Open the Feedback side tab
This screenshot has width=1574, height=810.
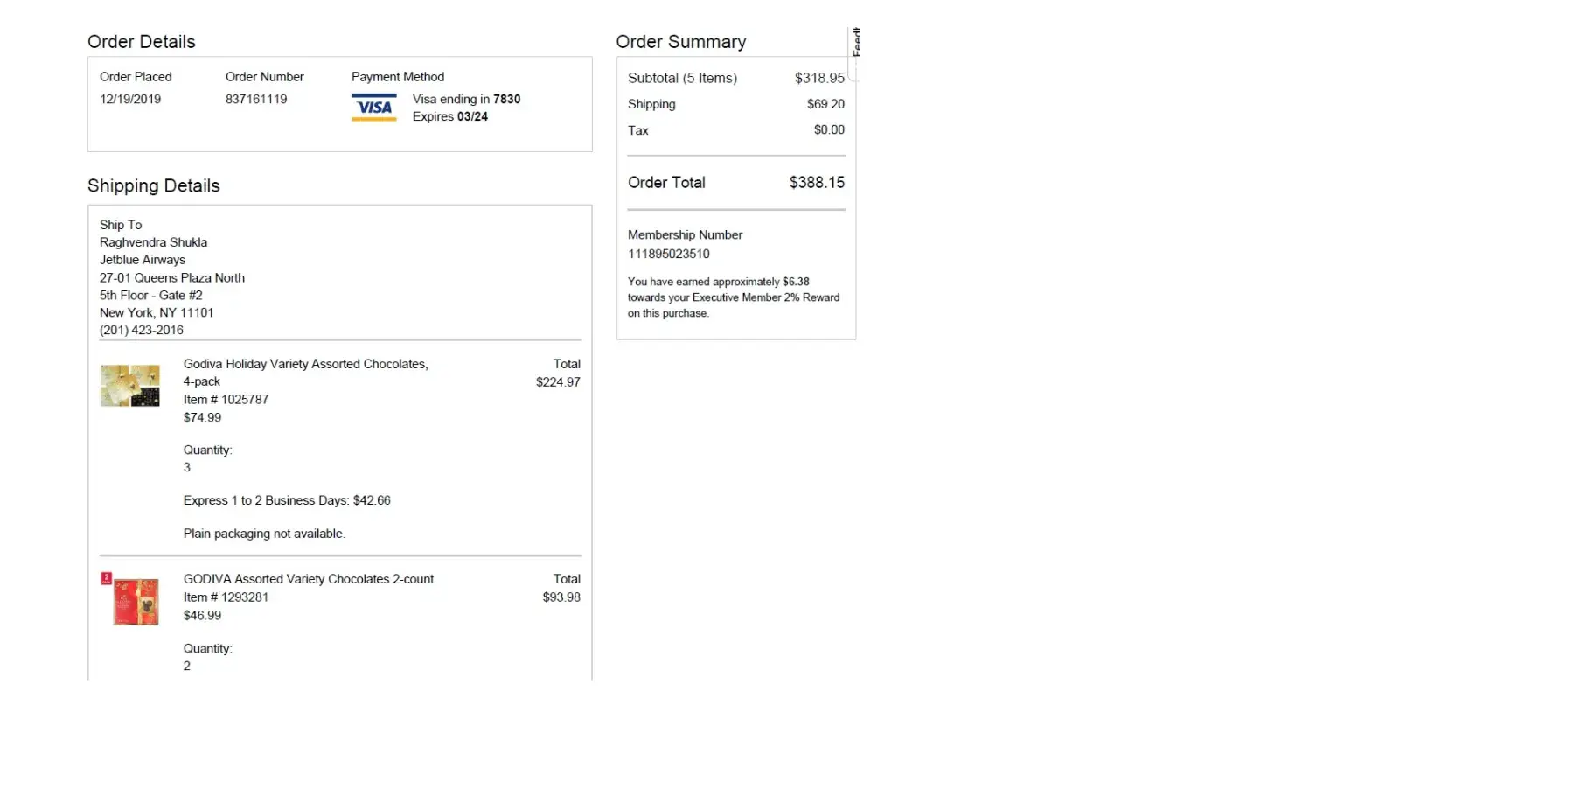[855, 44]
